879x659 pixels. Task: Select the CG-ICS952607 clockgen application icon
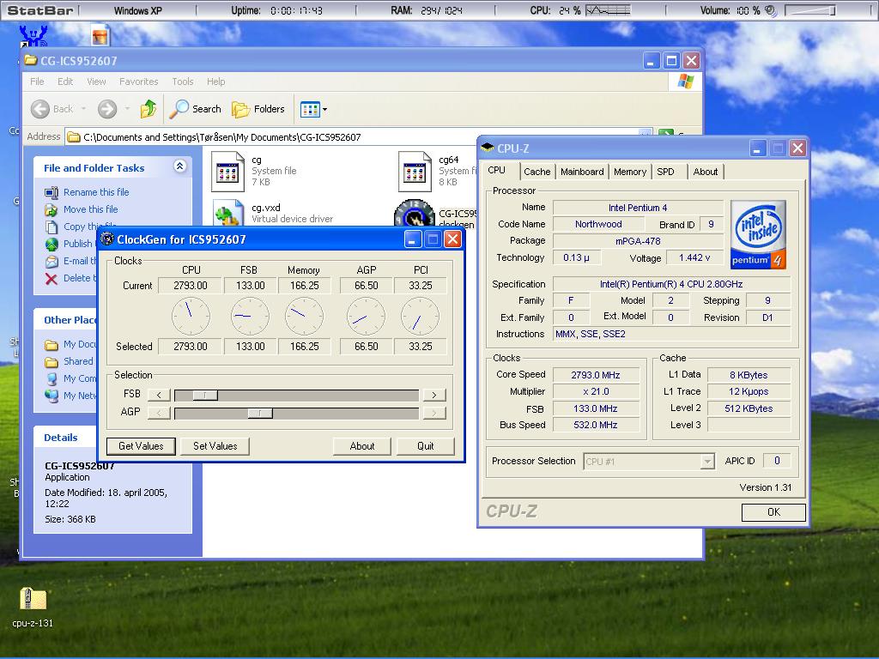[415, 214]
